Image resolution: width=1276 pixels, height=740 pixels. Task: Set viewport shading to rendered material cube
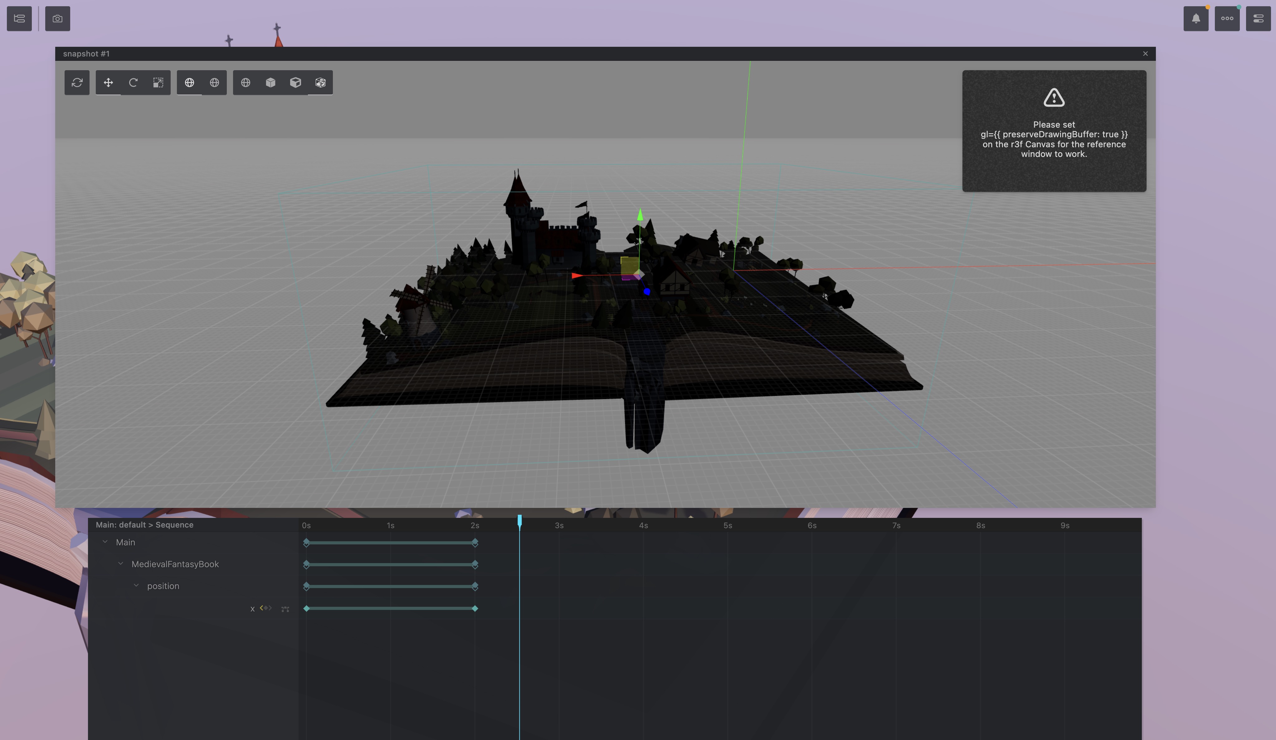320,83
